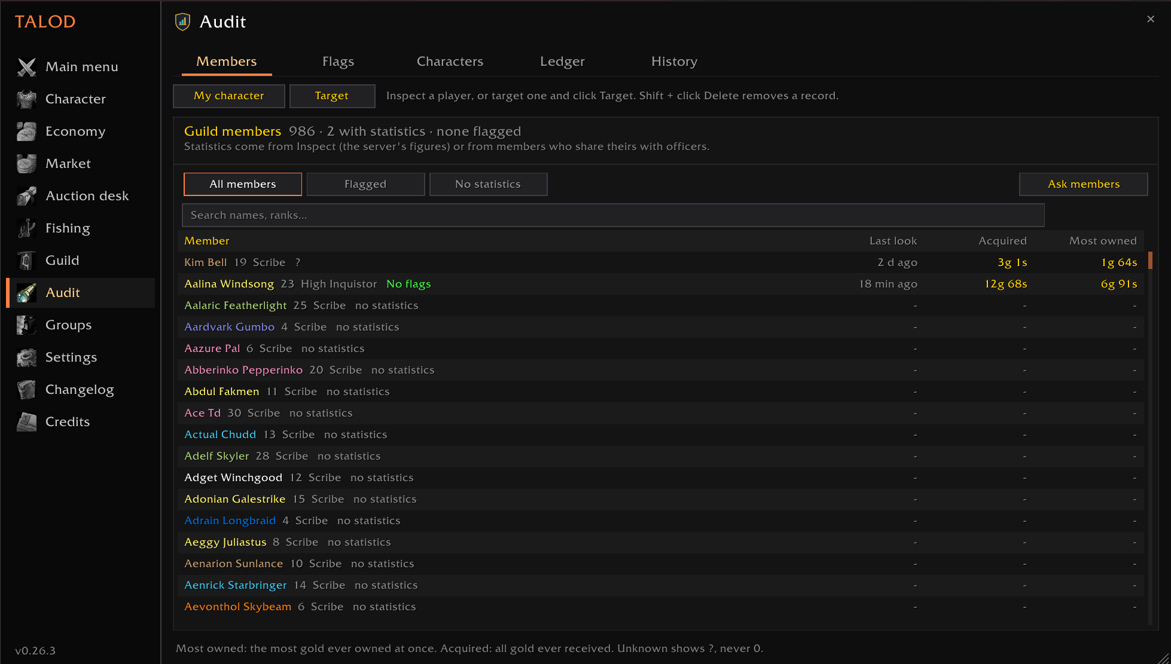This screenshot has height=664, width=1171.
Task: Open the Guild banner icon
Action: pyautogui.click(x=26, y=261)
